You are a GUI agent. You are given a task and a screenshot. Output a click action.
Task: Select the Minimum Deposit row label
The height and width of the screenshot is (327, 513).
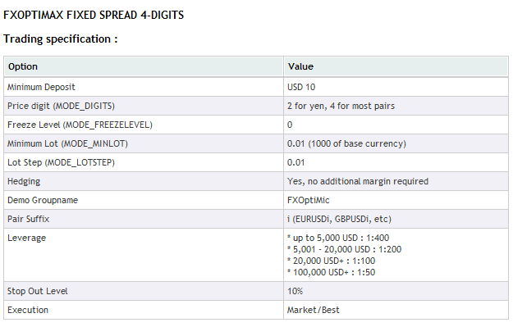tap(41, 87)
